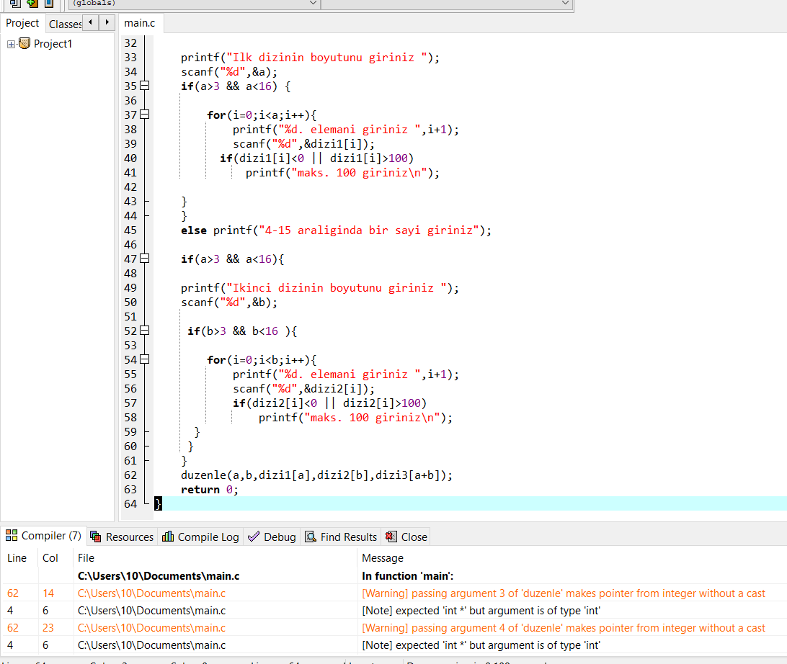Image resolution: width=787 pixels, height=664 pixels.
Task: Collapse the code fold at line 52
Action: point(145,331)
